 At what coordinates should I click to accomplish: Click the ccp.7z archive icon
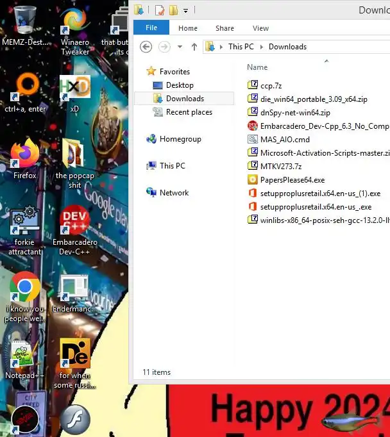253,85
